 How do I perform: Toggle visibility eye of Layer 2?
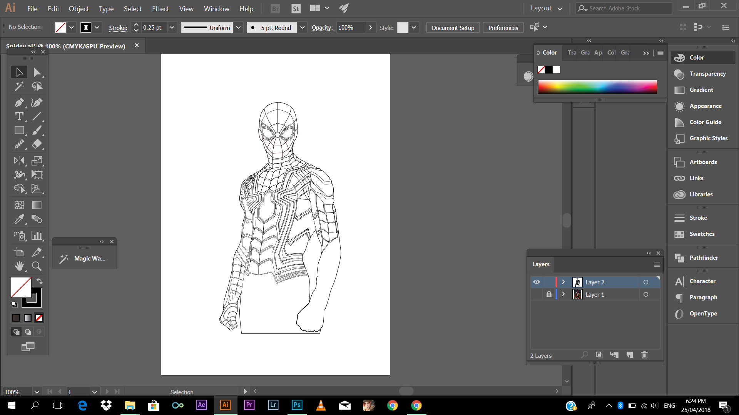pyautogui.click(x=537, y=282)
